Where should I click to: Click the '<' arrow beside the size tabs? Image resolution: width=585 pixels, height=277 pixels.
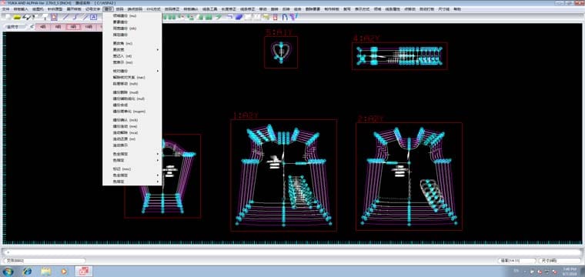click(32, 26)
